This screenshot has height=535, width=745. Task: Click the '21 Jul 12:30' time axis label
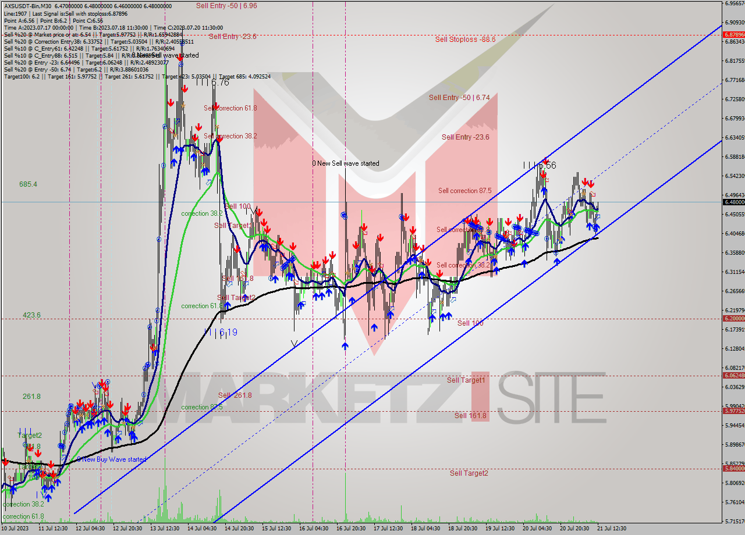(612, 529)
